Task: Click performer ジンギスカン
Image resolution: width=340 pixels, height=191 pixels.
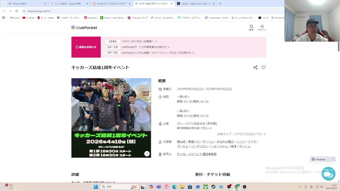Action: 199,146
